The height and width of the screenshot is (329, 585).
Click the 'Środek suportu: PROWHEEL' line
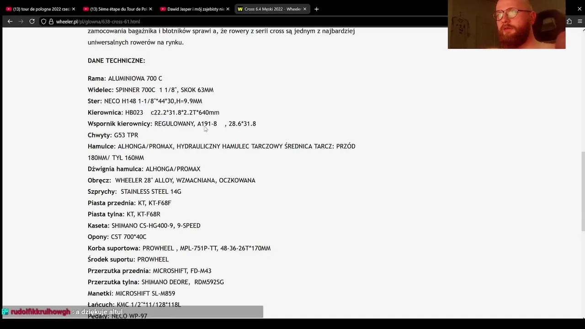pyautogui.click(x=128, y=260)
